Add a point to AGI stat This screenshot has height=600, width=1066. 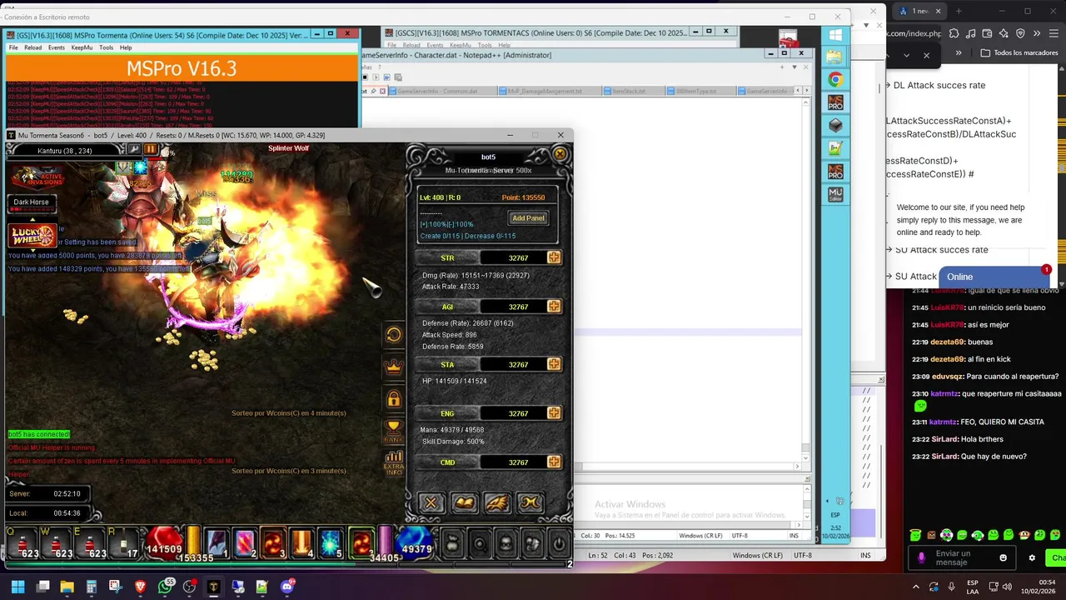(554, 307)
